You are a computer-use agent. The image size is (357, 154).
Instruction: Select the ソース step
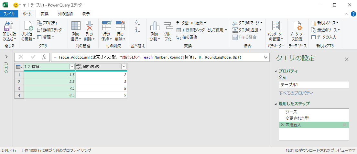(x=314, y=112)
